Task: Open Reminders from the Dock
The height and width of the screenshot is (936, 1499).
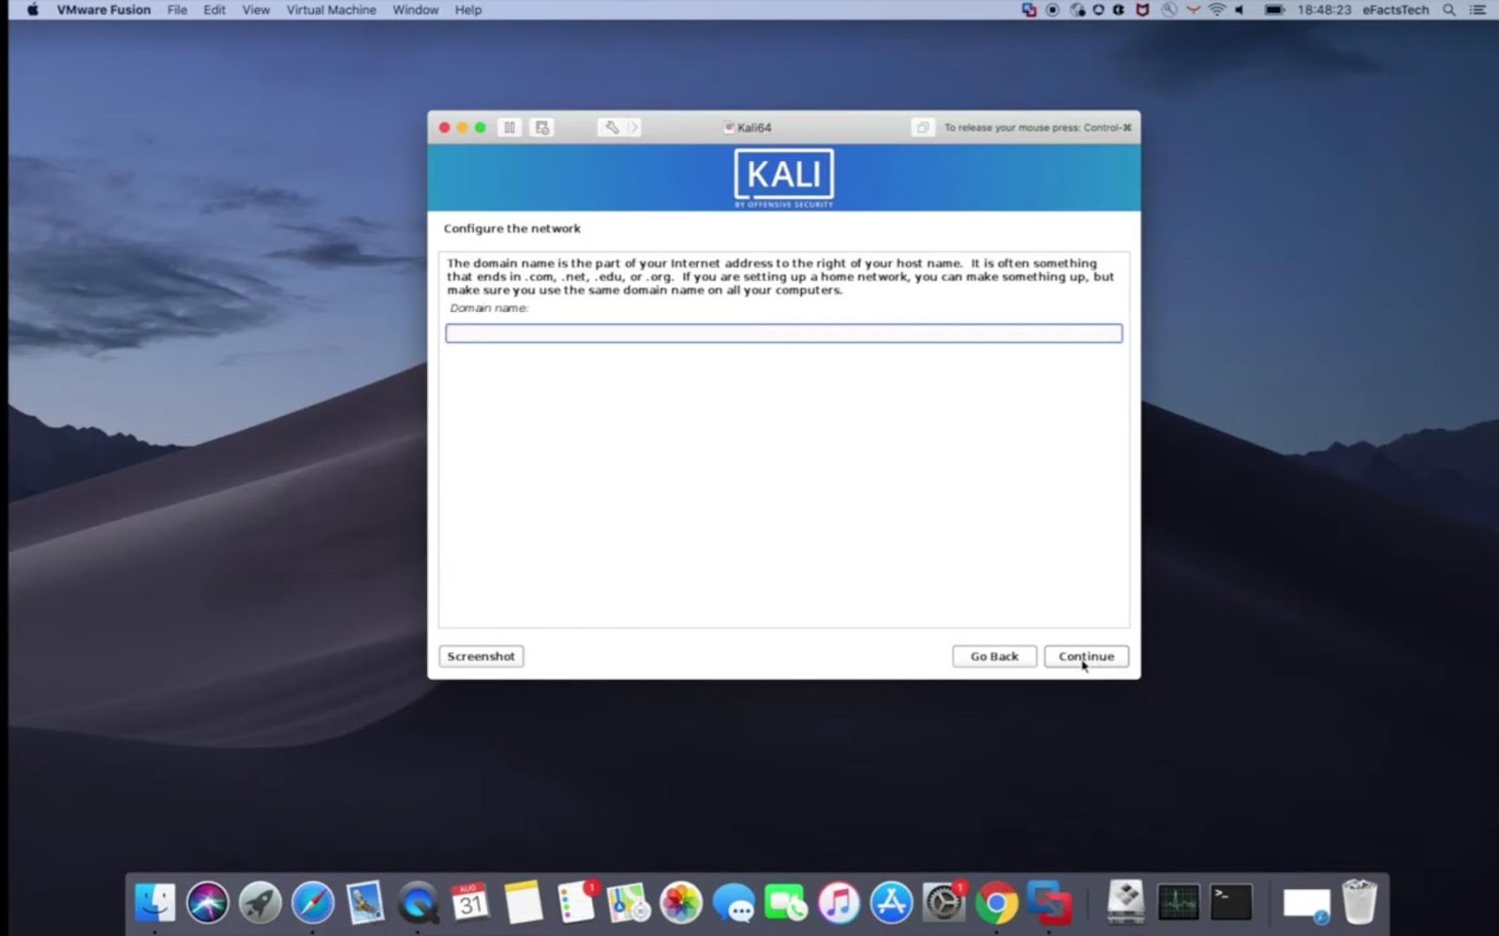Action: 575,902
